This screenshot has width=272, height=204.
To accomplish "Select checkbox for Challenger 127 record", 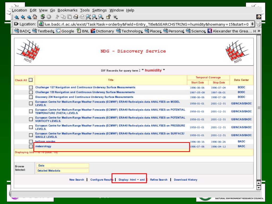I will [31, 88].
